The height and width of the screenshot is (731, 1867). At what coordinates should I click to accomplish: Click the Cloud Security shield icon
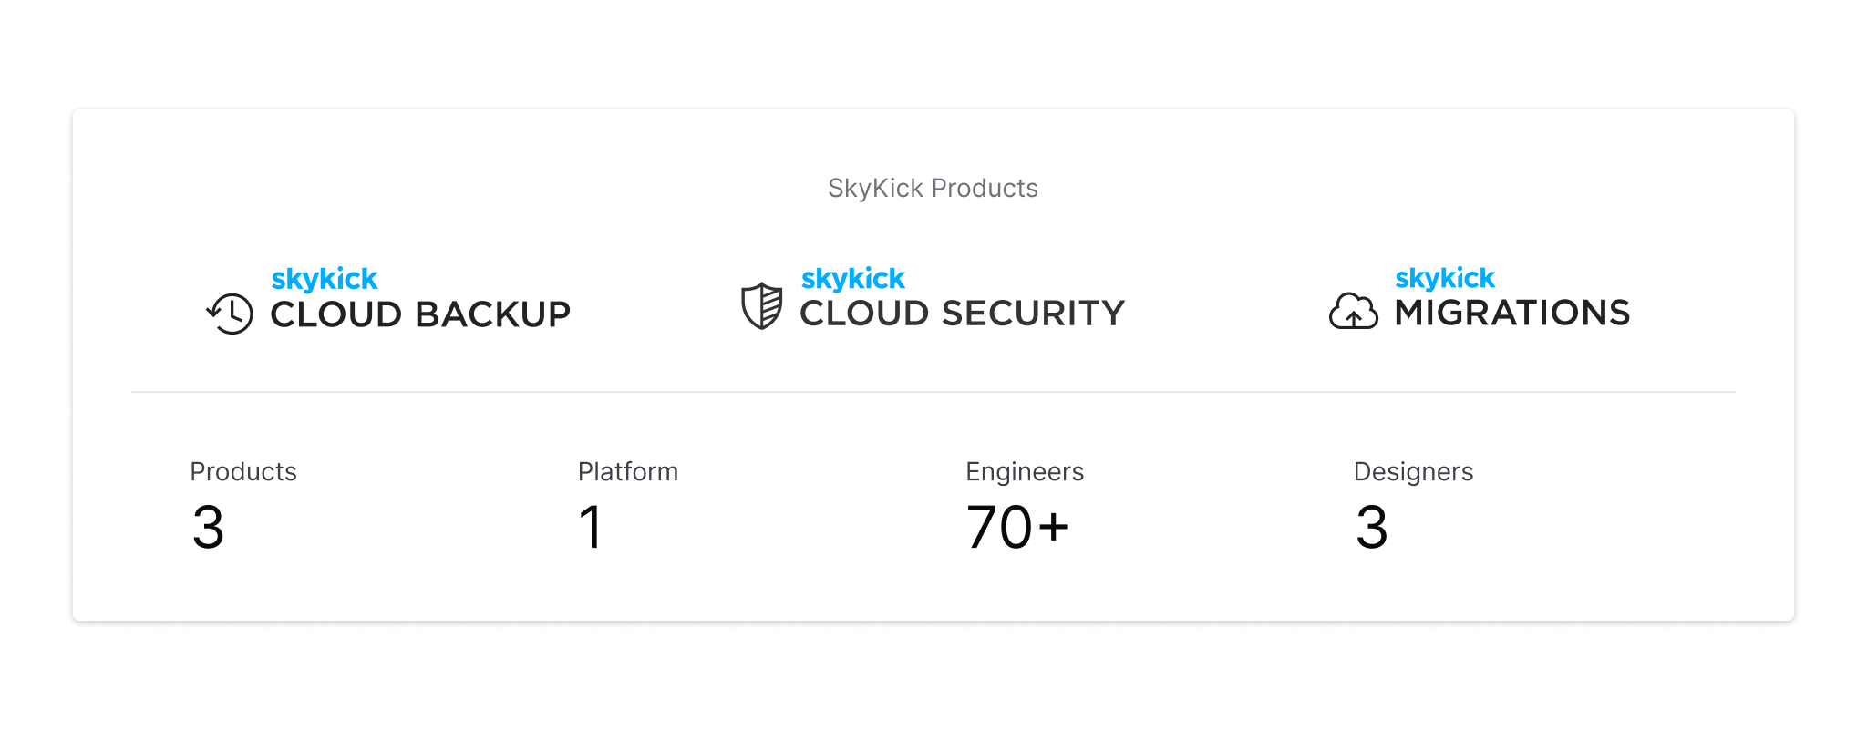pyautogui.click(x=762, y=305)
